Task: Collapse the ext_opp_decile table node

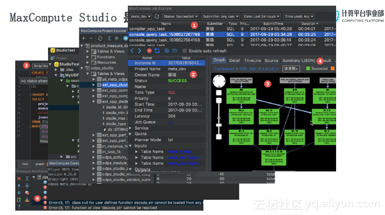Action: (93, 101)
